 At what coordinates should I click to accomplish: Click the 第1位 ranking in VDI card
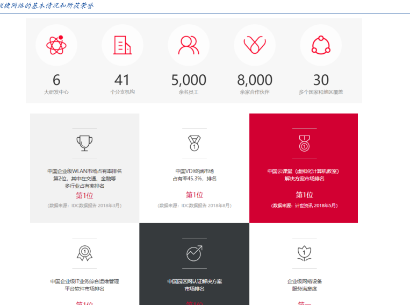click(194, 195)
